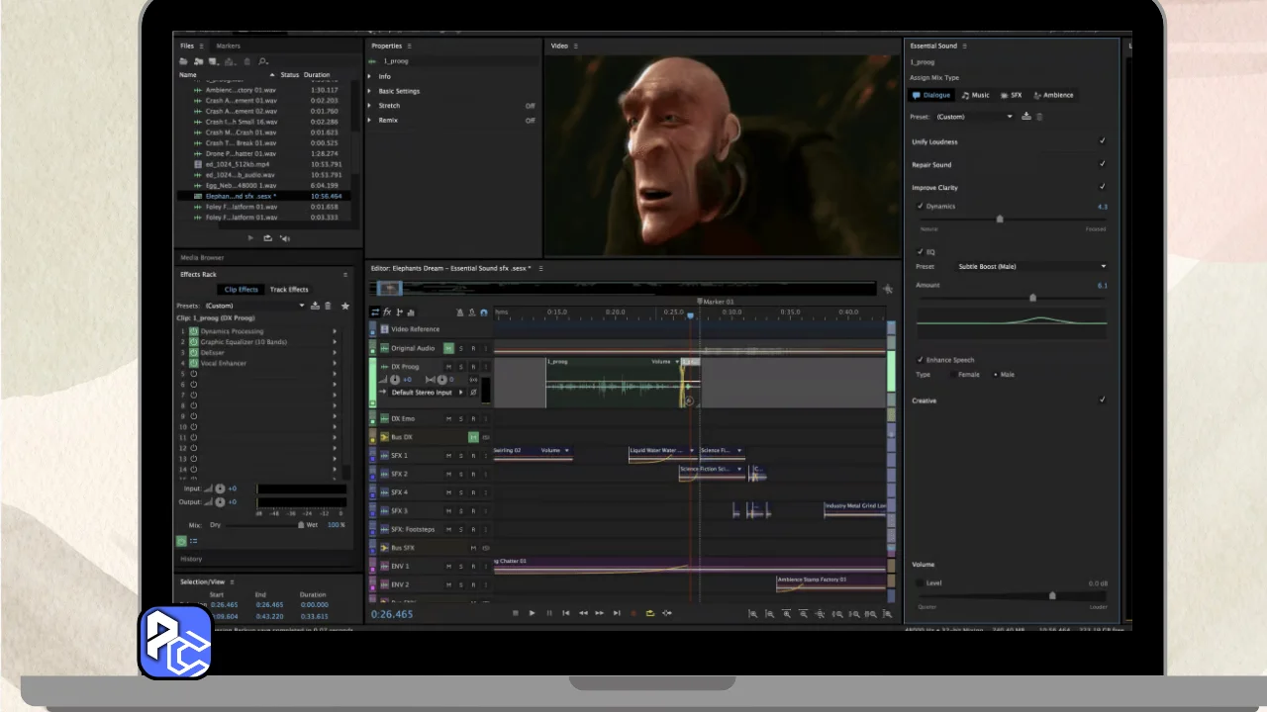The image size is (1267, 712).
Task: Toggle the Unify Loudness checkmark
Action: click(1103, 141)
